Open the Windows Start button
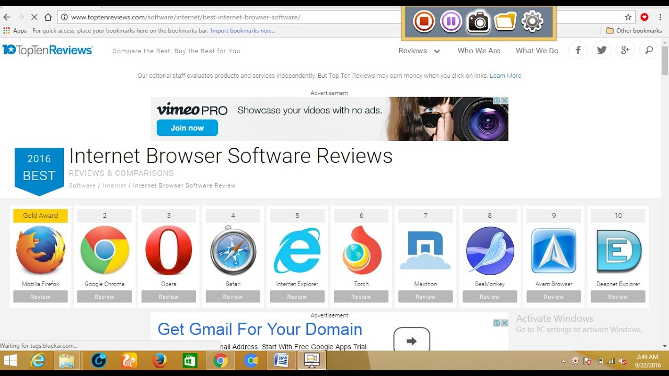 (x=10, y=360)
